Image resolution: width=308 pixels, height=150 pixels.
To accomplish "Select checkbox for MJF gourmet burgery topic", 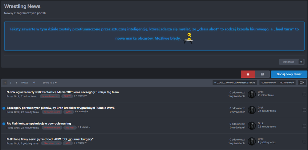I will click(304, 141).
